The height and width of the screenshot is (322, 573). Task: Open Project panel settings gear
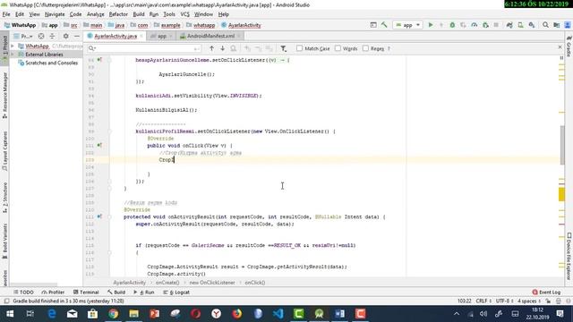click(65, 36)
